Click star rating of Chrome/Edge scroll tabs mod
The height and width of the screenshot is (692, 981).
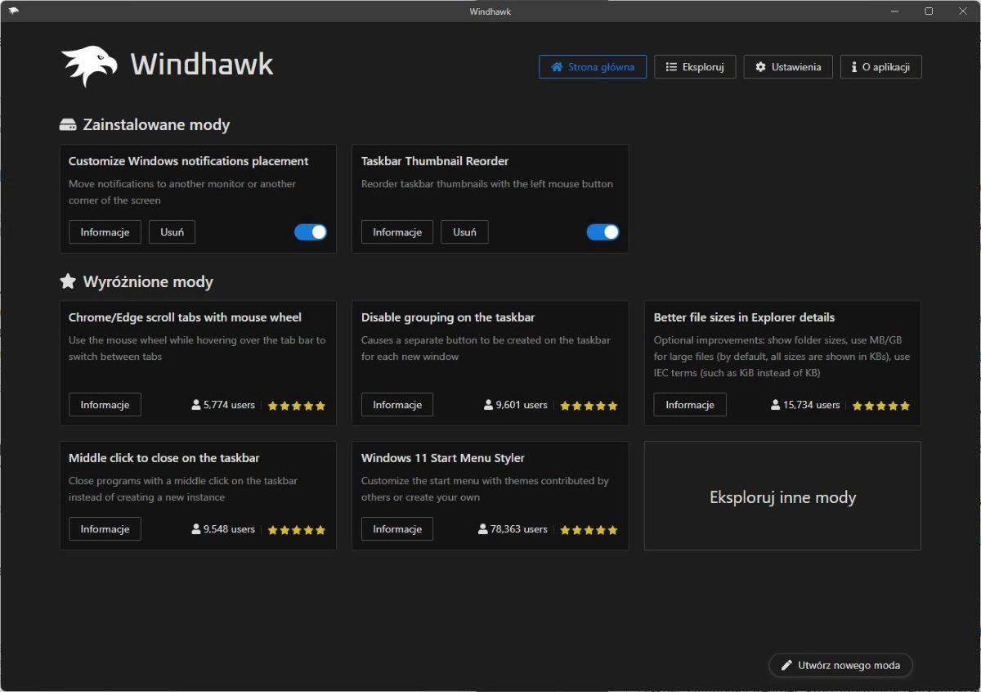(x=297, y=406)
